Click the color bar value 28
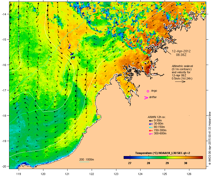Viewport: 213px width, 176px height. [148, 163]
